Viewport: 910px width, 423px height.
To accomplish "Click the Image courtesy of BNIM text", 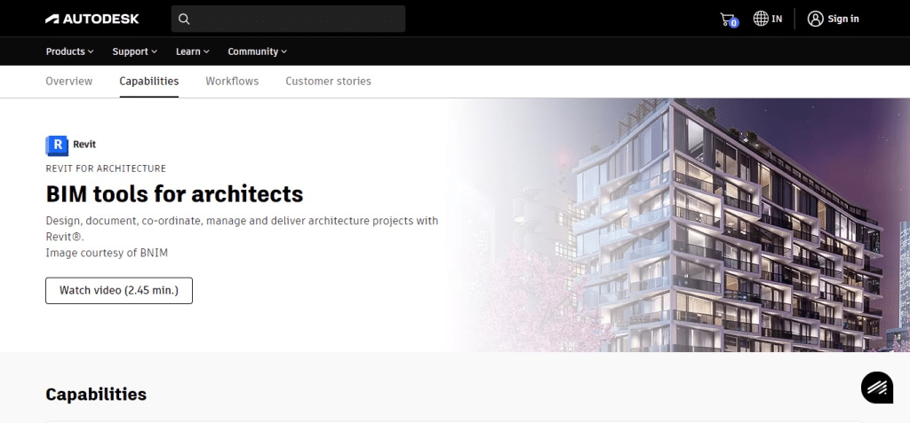I will click(107, 253).
